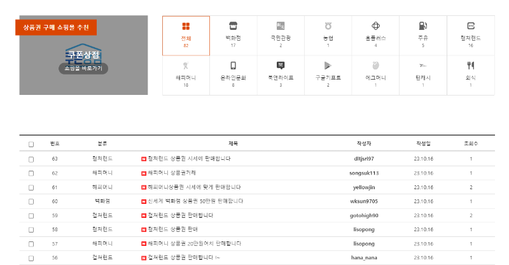
Task: Open post 58 '컬쳐랜드 상품권 판매'
Action: (x=172, y=229)
